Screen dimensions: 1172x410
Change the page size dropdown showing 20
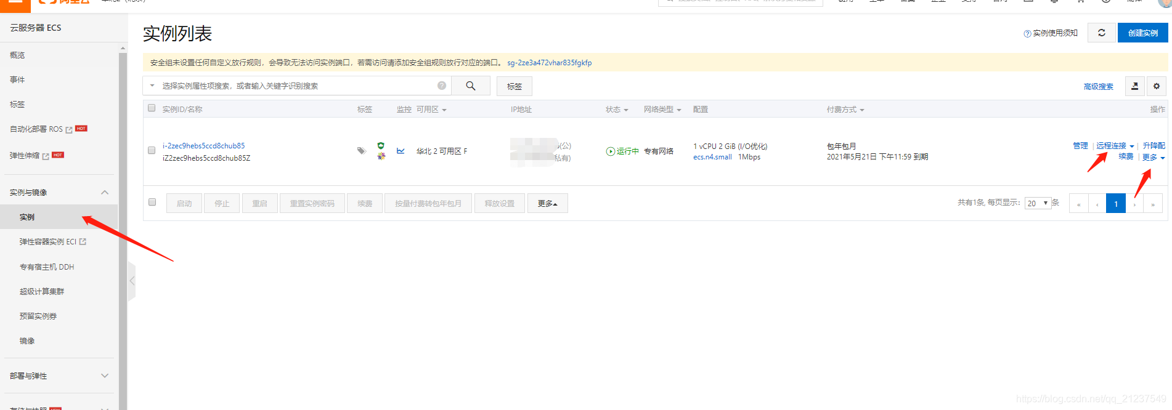(x=1038, y=203)
